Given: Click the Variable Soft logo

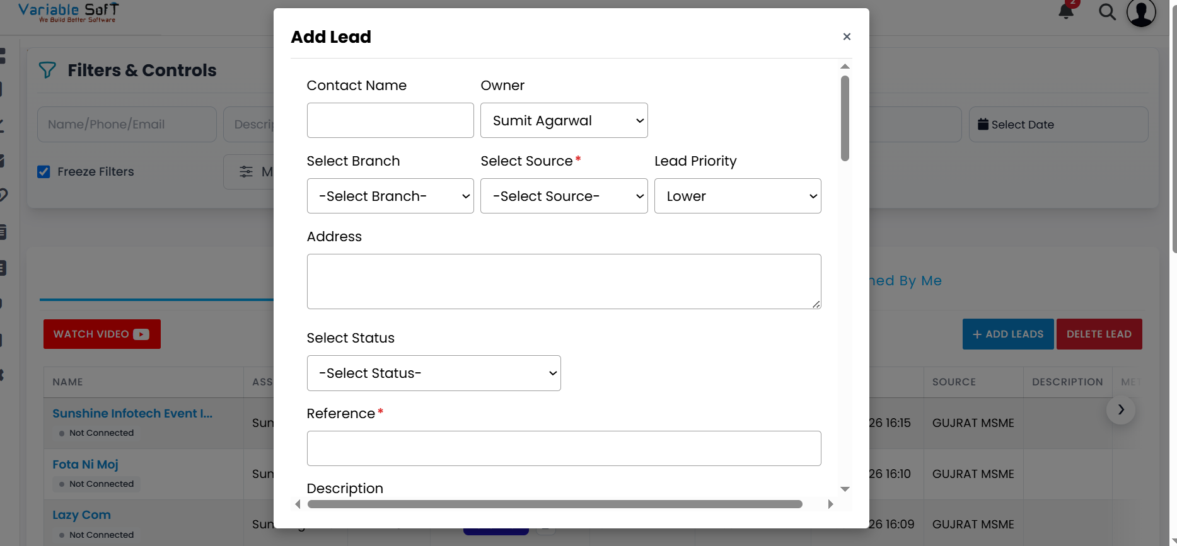Looking at the screenshot, I should 68,12.
